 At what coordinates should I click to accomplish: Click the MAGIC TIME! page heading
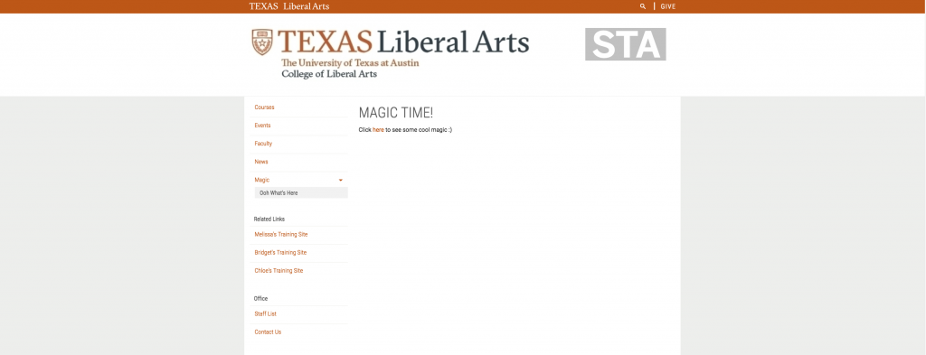click(396, 113)
